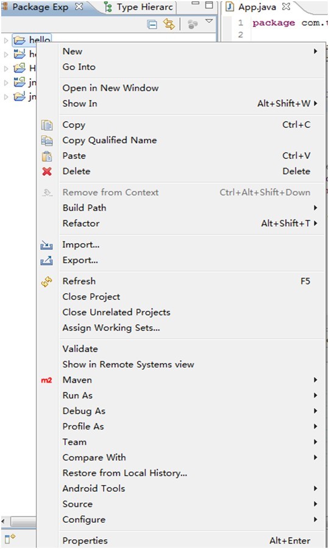Click the Paste clipboard icon
This screenshot has height=549, width=329.
(x=46, y=156)
